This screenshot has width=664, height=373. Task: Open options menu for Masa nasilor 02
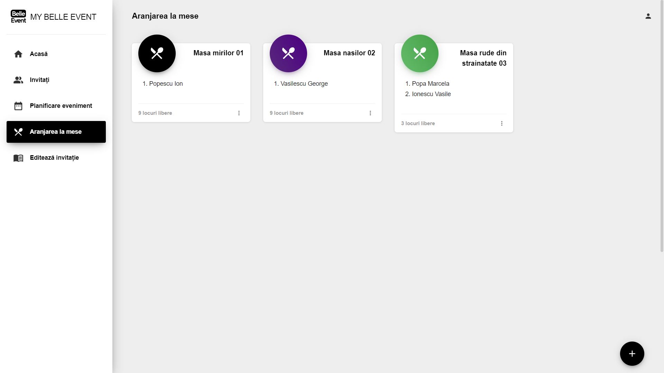coord(370,113)
